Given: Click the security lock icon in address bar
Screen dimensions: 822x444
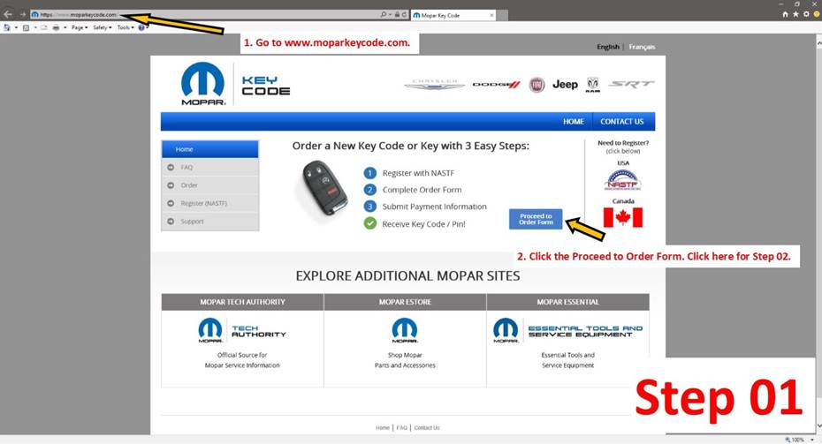Looking at the screenshot, I should click(x=398, y=15).
